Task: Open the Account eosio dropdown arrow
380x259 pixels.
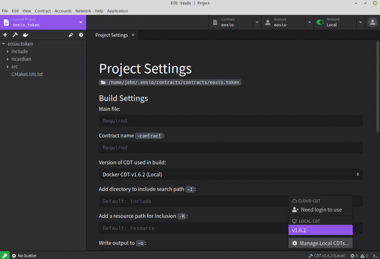Action: coord(309,23)
